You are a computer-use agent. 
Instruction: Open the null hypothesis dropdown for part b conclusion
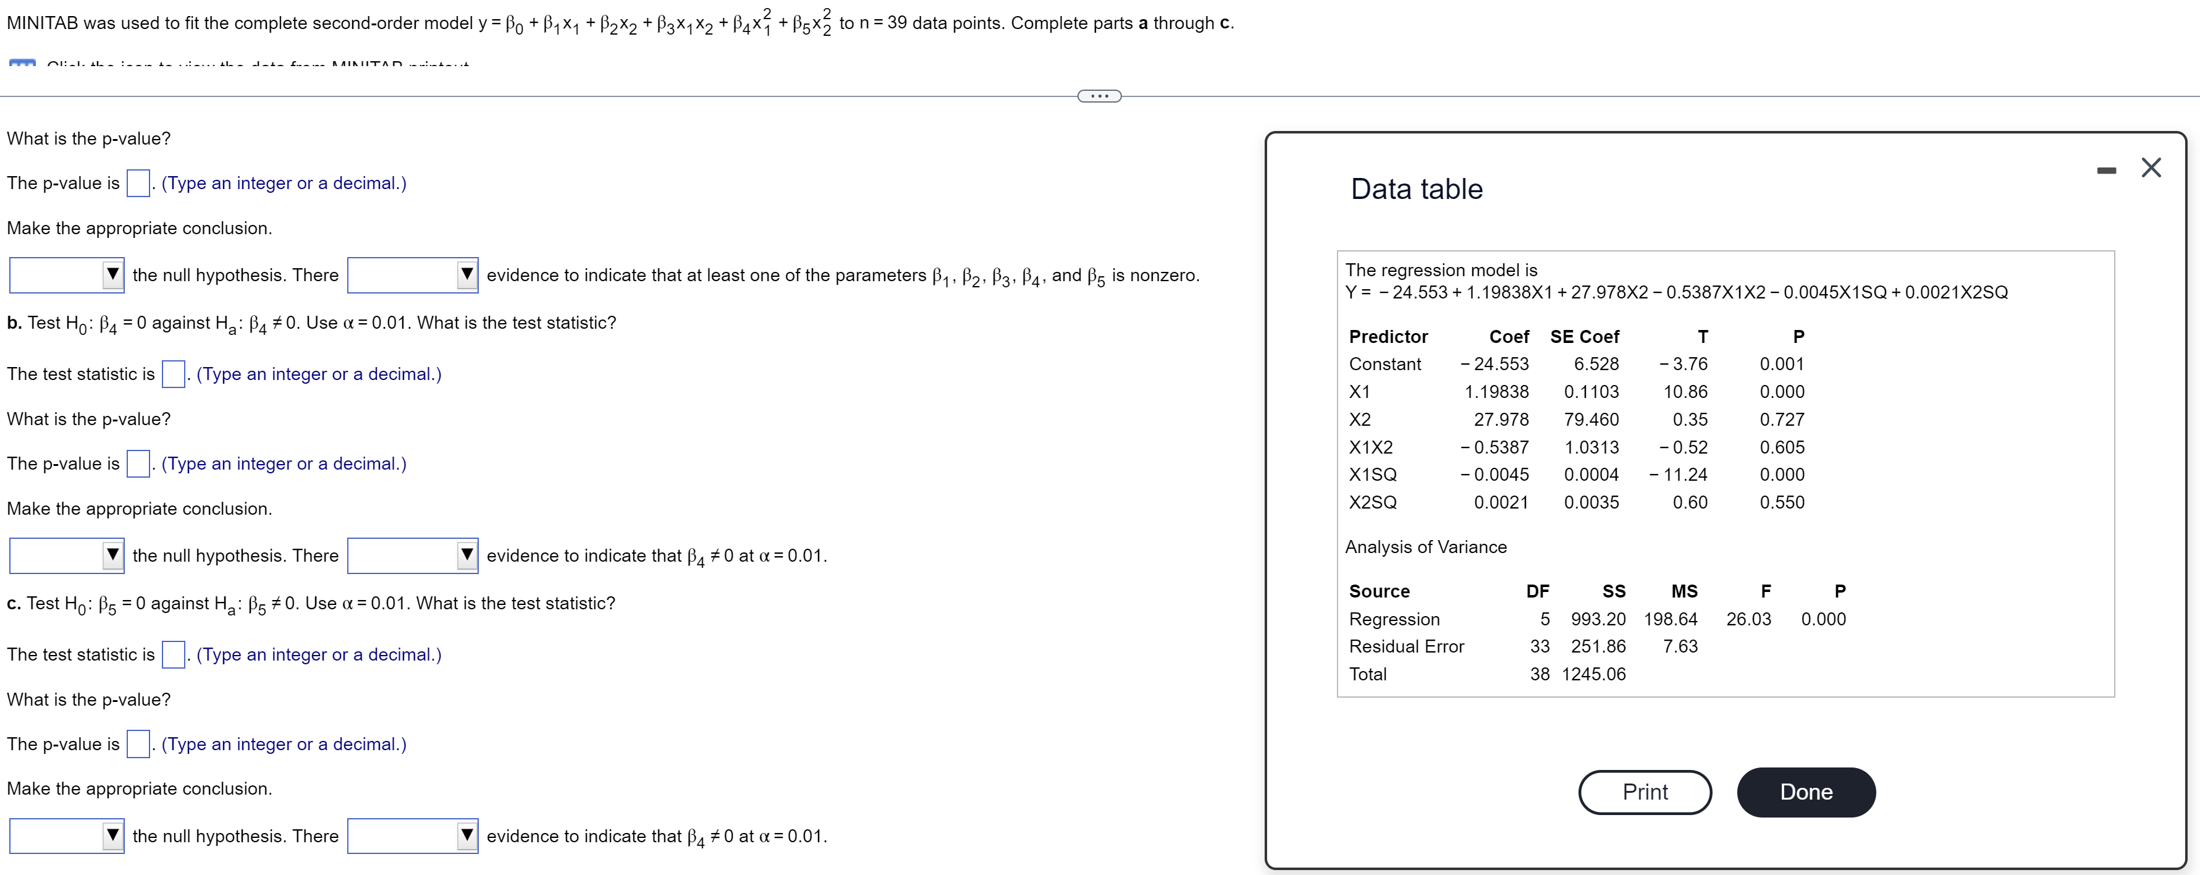click(65, 556)
